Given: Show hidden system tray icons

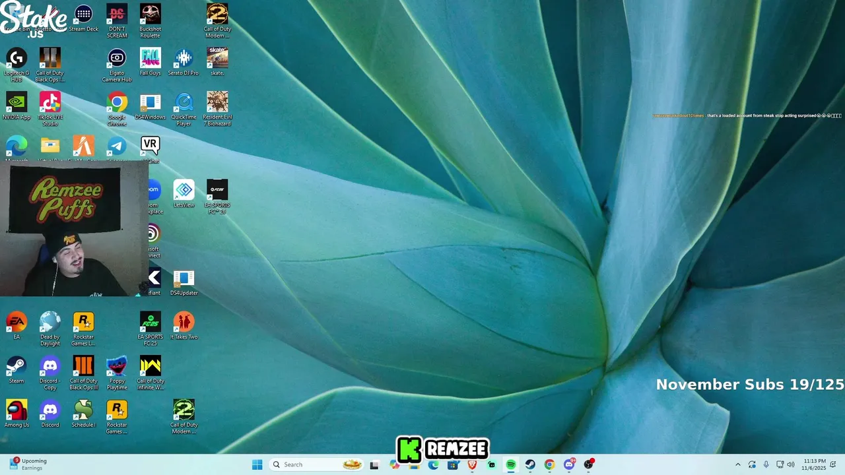Looking at the screenshot, I should tap(738, 464).
